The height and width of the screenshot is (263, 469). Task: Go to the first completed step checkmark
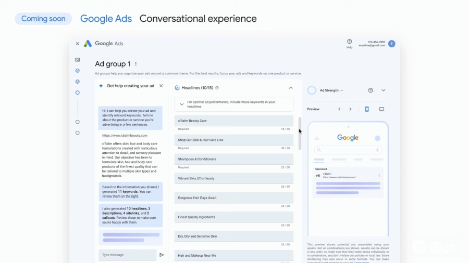(78, 71)
